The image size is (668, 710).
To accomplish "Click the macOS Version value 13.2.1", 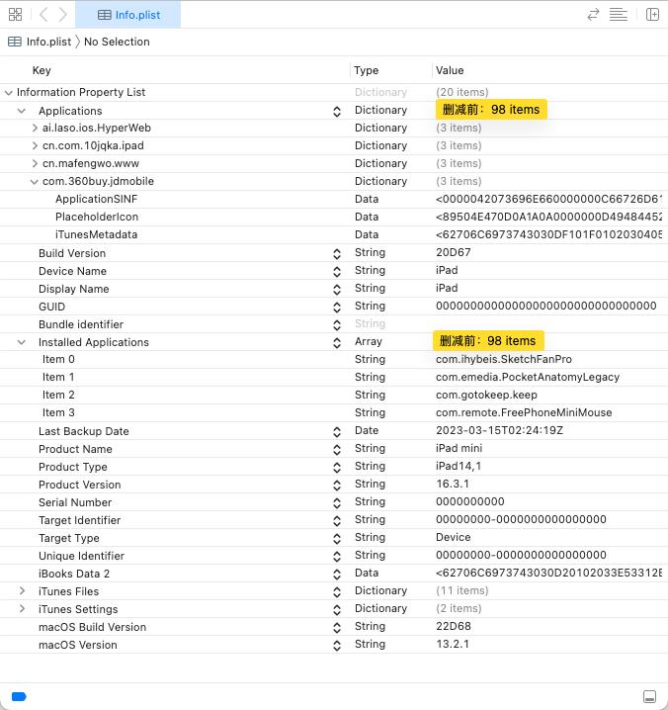I will 453,644.
